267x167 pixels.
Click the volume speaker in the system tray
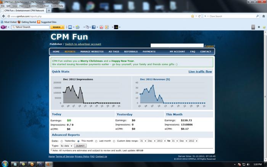pyautogui.click(x=248, y=164)
